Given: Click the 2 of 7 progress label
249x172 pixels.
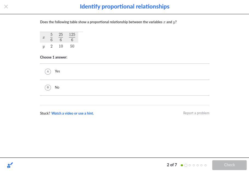Looking at the screenshot, I should [x=172, y=165].
